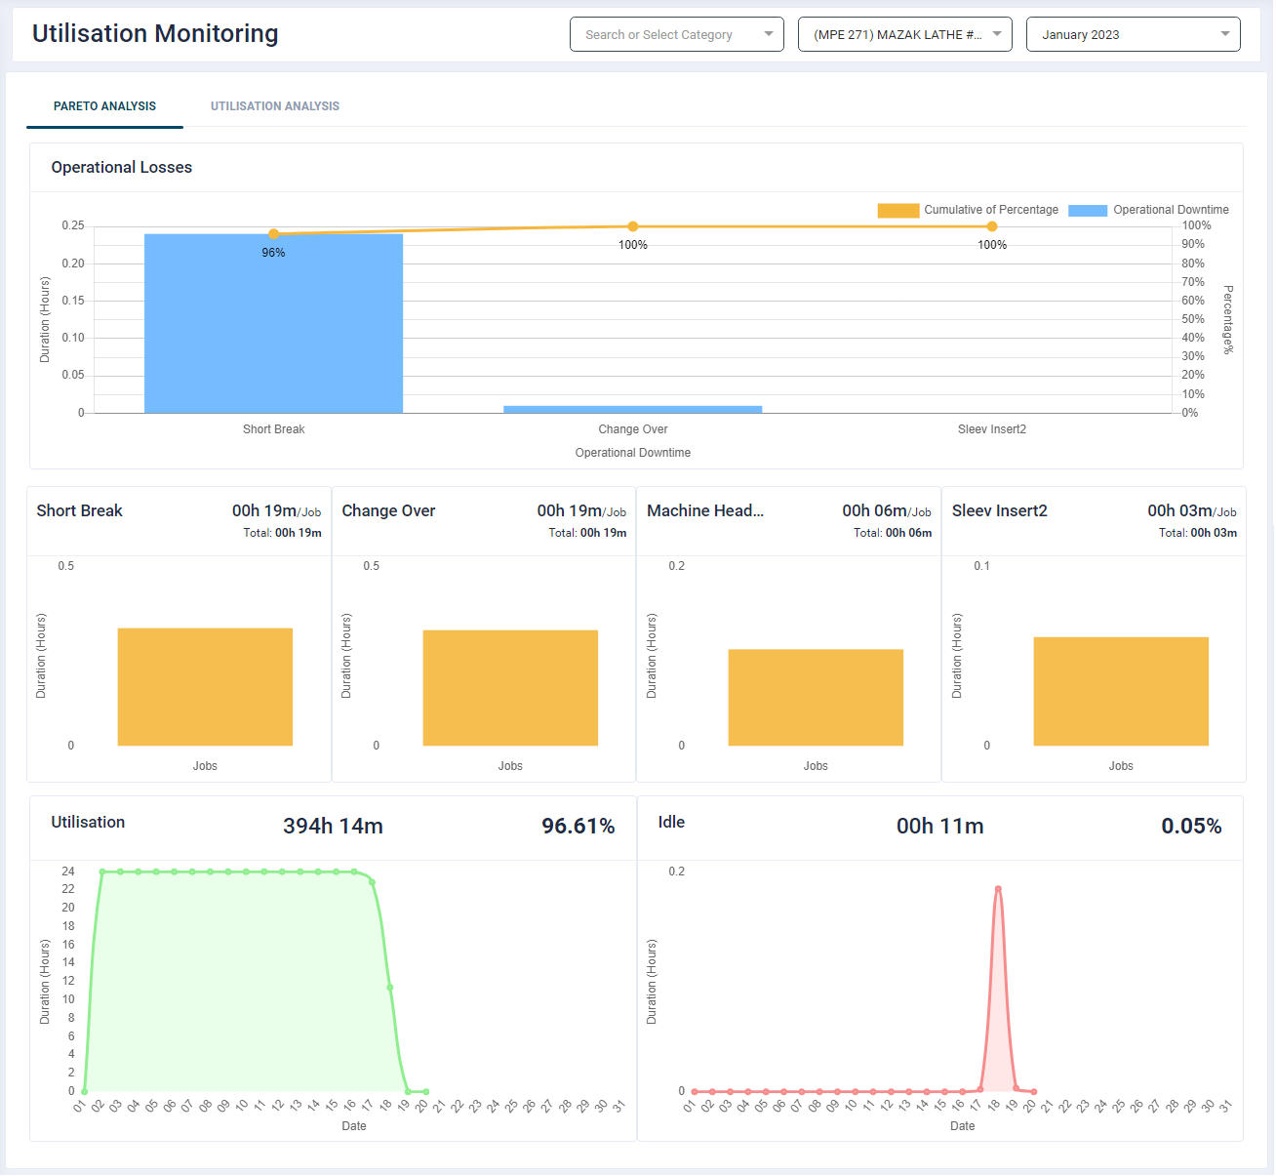Click the Short Break card Jobs bar
The height and width of the screenshot is (1176, 1276).
[x=205, y=687]
